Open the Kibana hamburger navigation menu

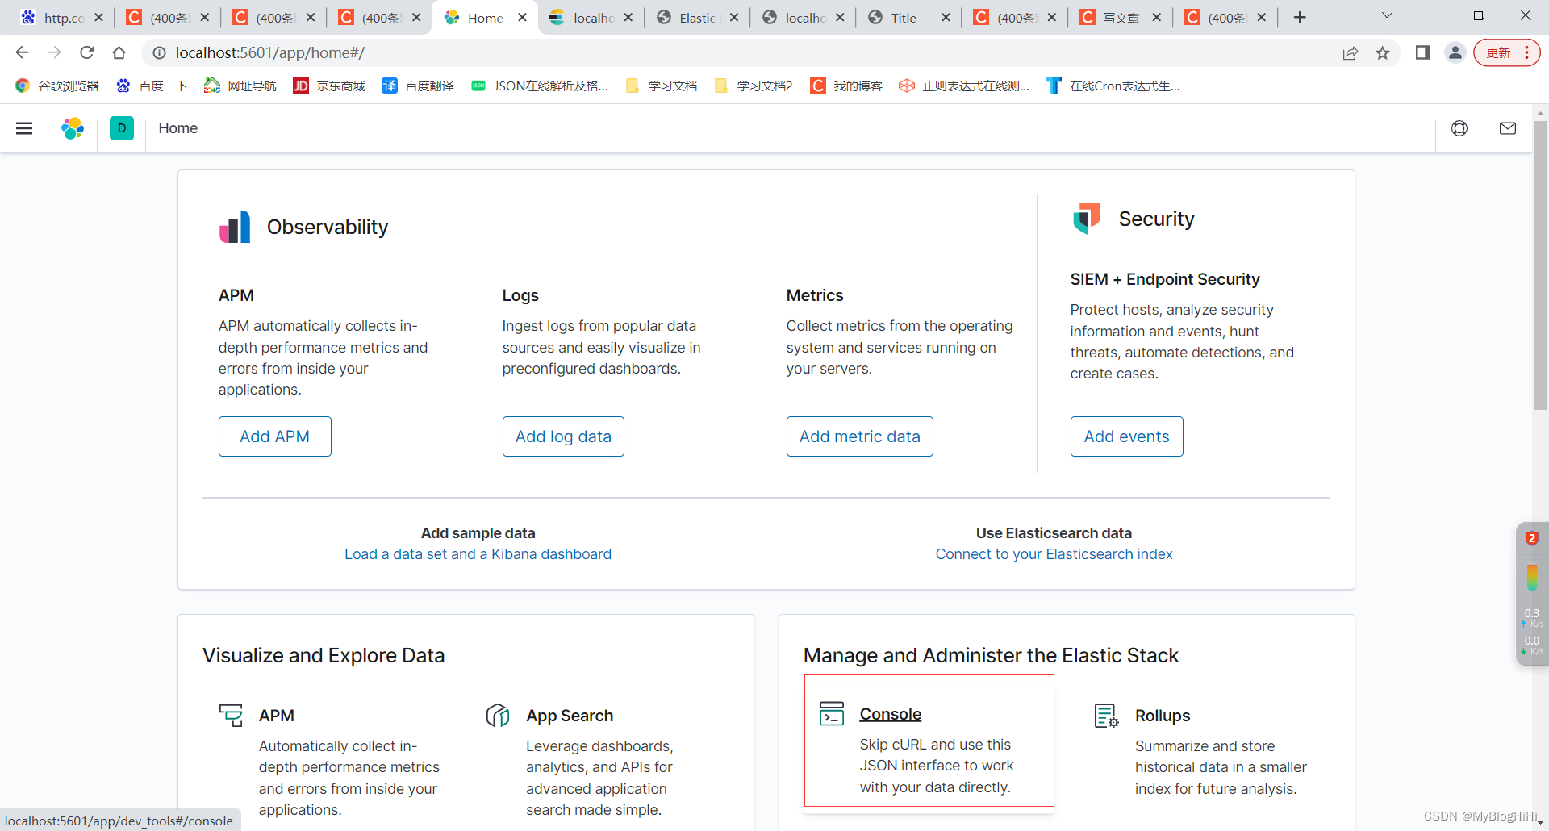(24, 128)
